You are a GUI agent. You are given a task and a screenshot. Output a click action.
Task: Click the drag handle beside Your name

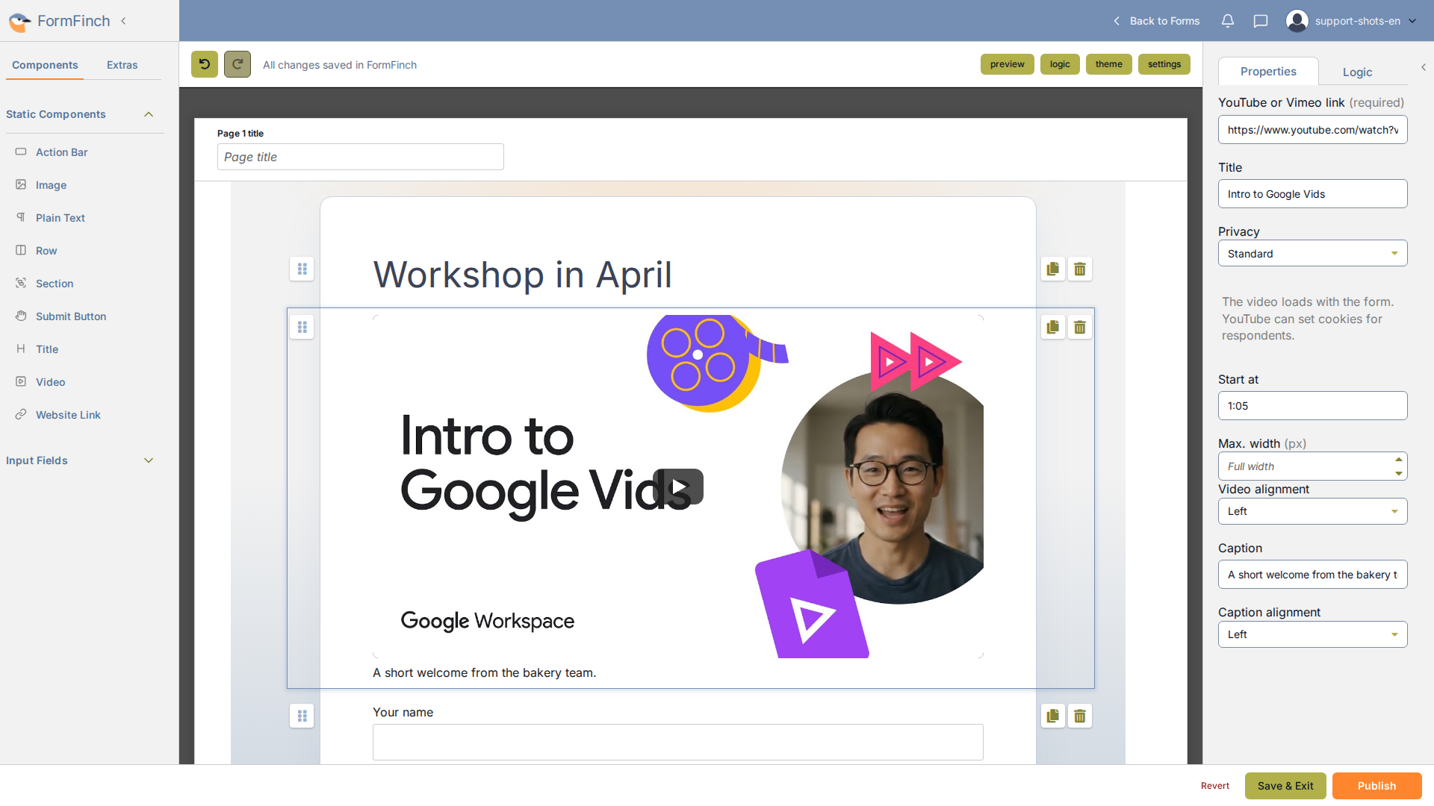(x=302, y=716)
